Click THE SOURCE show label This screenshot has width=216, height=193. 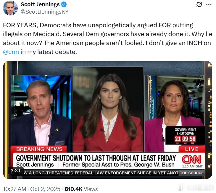pos(192,173)
